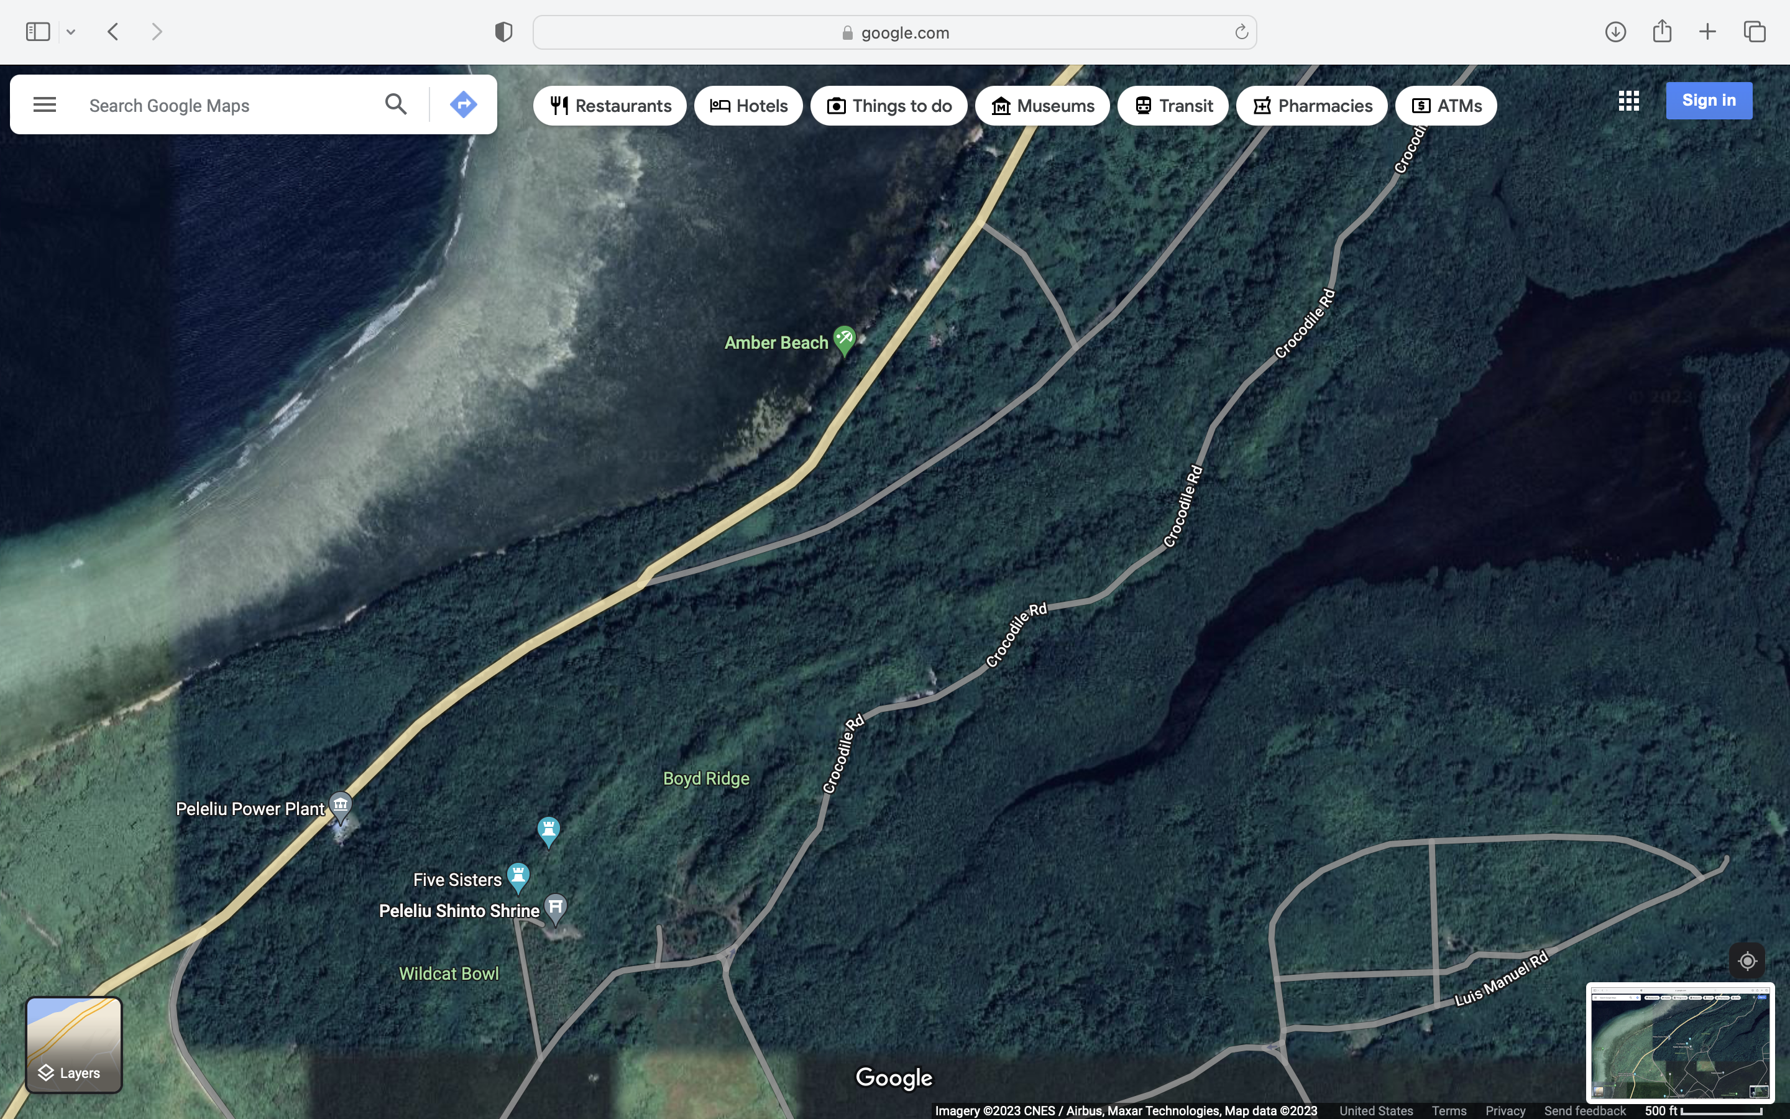Select the Amber Beach map pin
1790x1119 pixels.
844,339
